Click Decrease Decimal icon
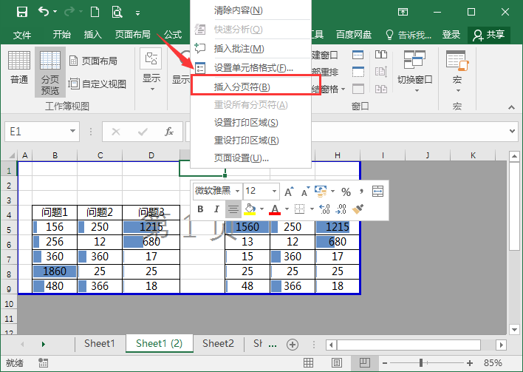The image size is (523, 372). point(341,209)
